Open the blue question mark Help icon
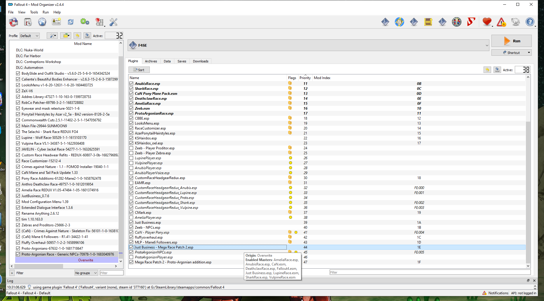 [530, 22]
